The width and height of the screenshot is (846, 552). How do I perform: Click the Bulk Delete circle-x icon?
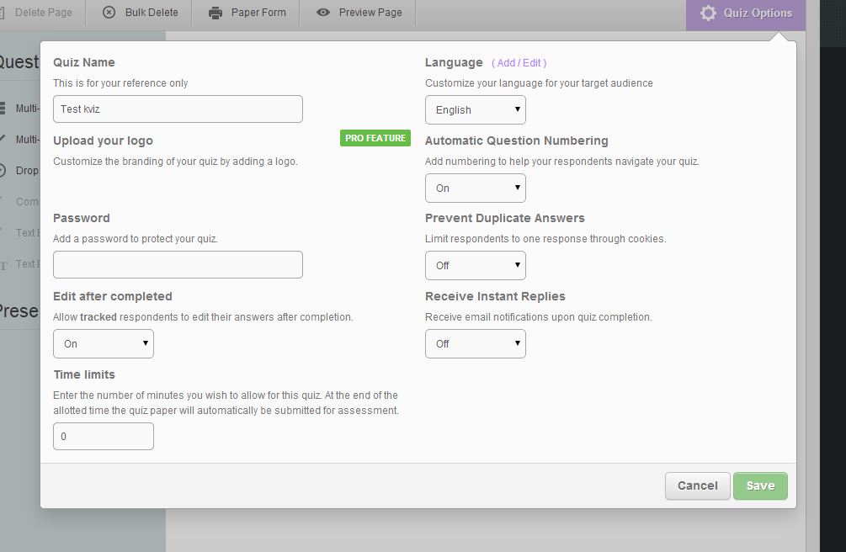(109, 13)
